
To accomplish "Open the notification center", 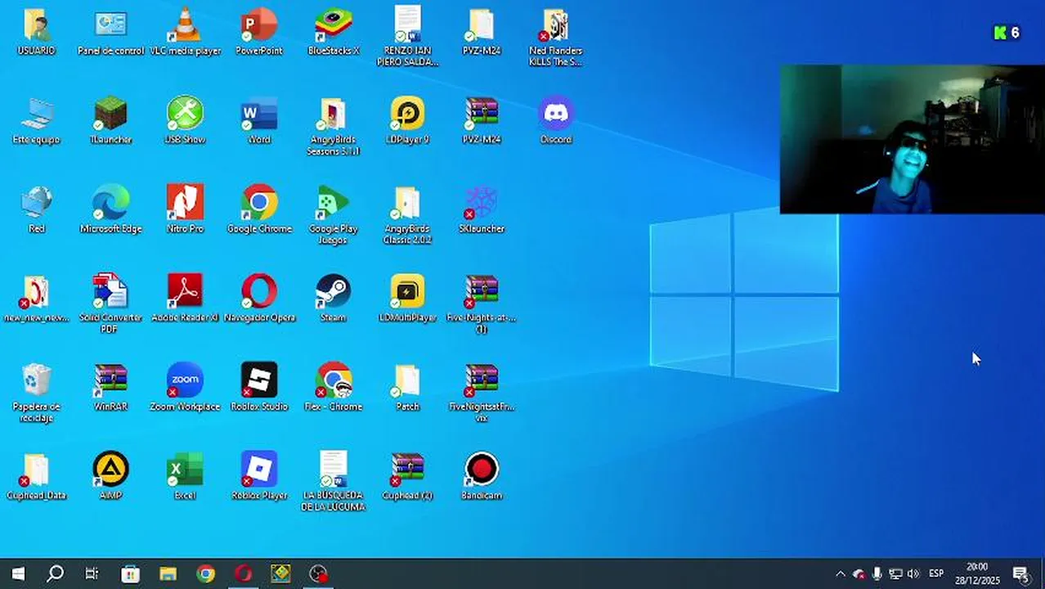I will click(x=1022, y=573).
